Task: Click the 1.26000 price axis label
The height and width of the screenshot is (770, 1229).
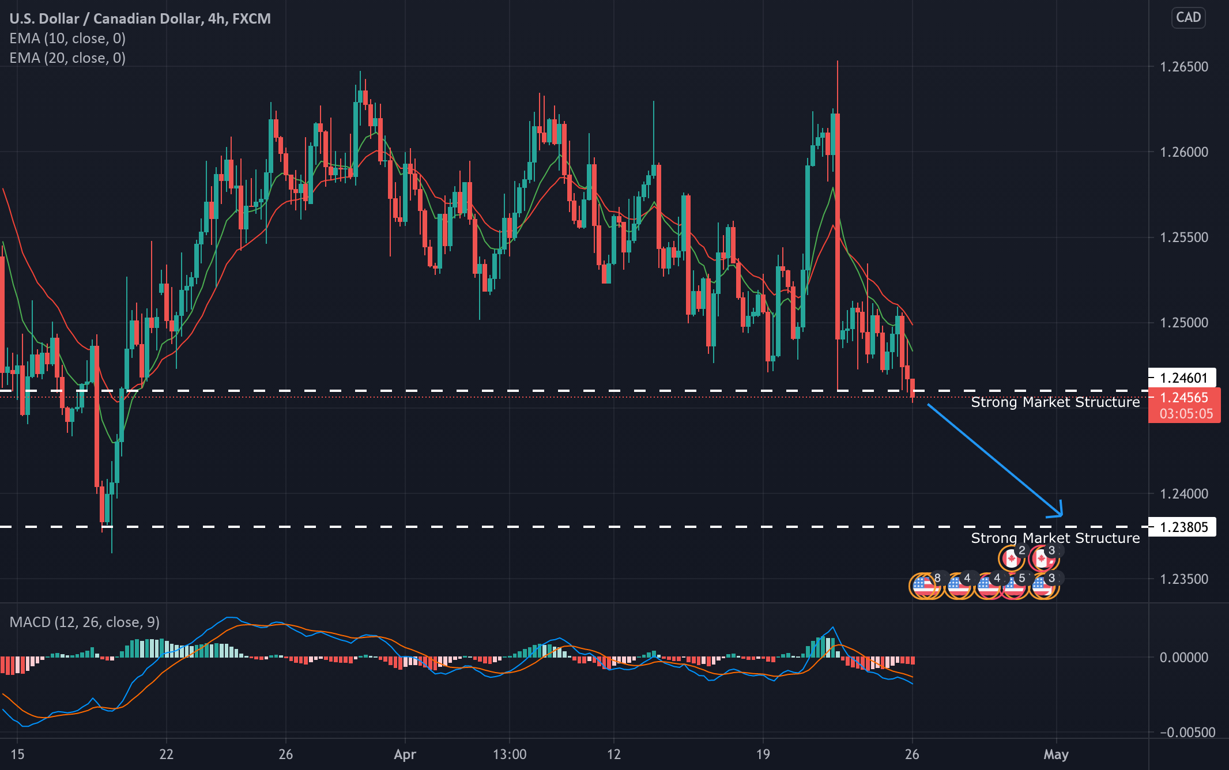Action: tap(1184, 152)
